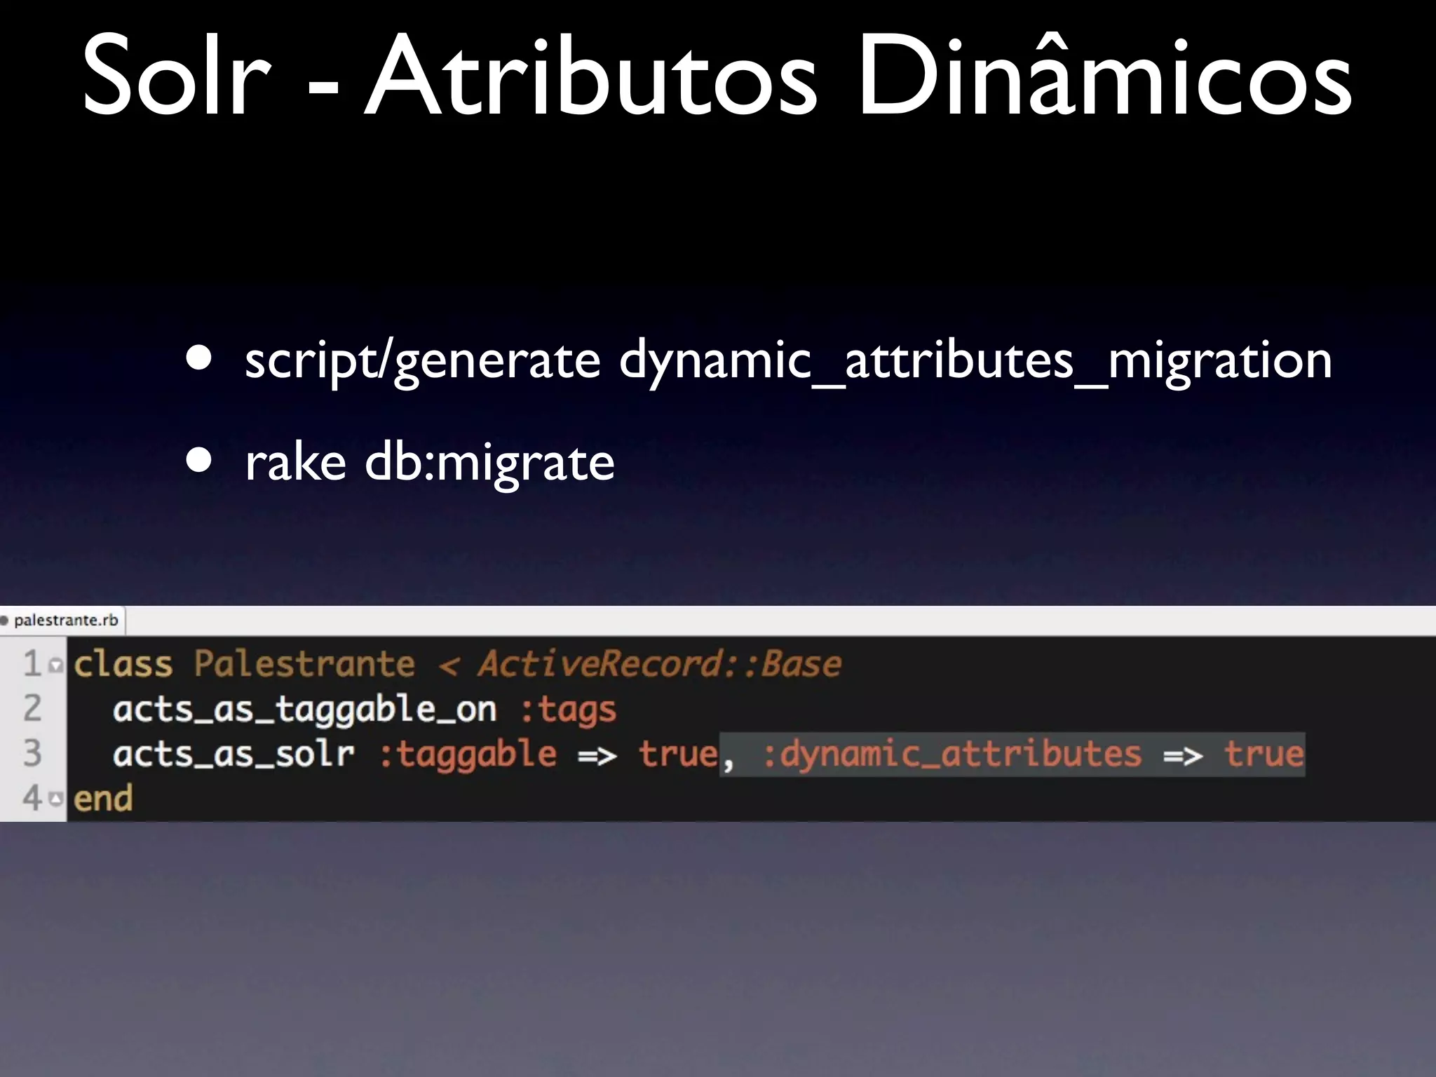Click the 'Palestrante' class name

coord(304,663)
